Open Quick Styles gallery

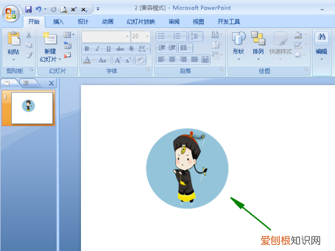(x=280, y=46)
